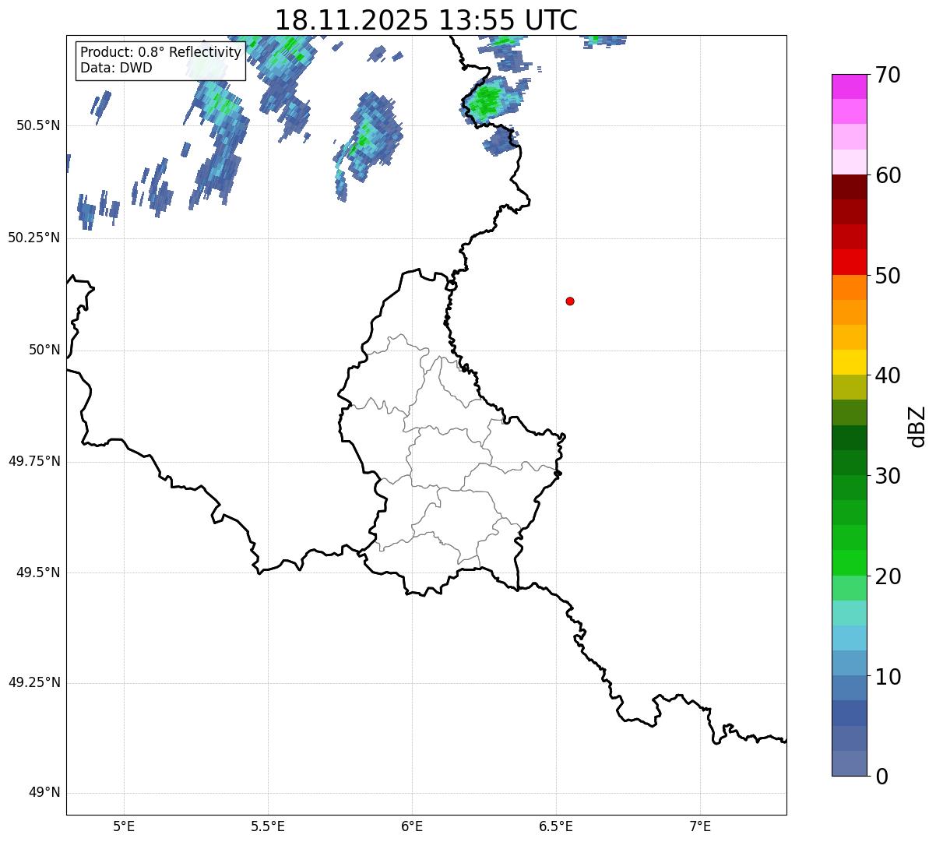The width and height of the screenshot is (936, 842).
Task: Click the title '18.11.2025 13:55 UTC'
Action: 426,19
